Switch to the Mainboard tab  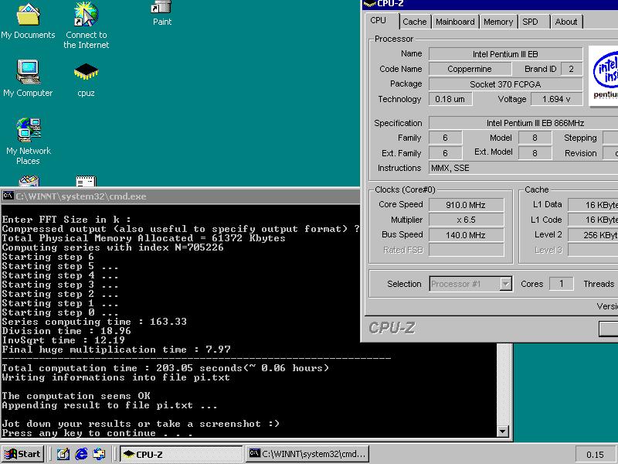pos(455,22)
